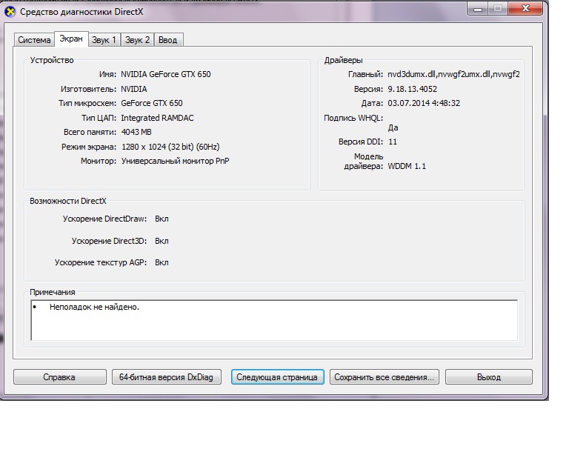Click the WDDM 1.1 driver model value

tap(407, 167)
